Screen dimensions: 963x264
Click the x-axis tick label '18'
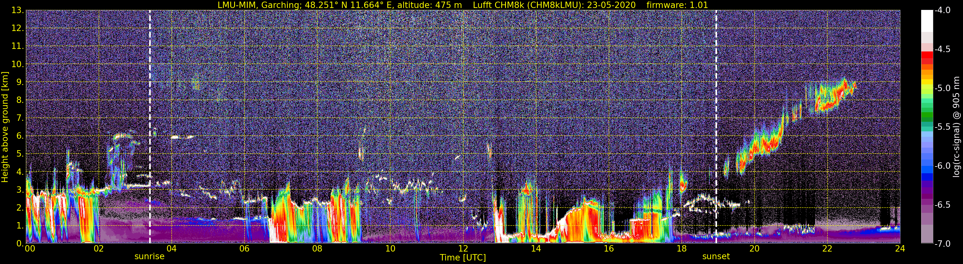(x=682, y=249)
